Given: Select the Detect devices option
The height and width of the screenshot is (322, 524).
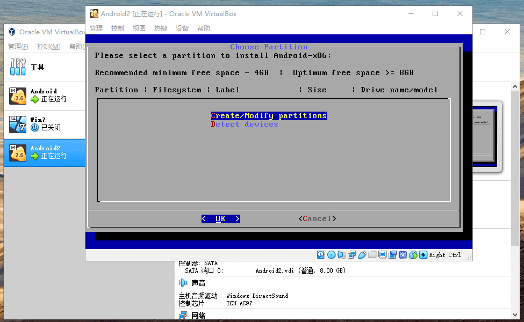Looking at the screenshot, I should click(245, 125).
